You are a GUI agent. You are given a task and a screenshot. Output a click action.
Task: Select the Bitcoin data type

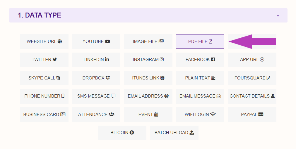tap(122, 133)
